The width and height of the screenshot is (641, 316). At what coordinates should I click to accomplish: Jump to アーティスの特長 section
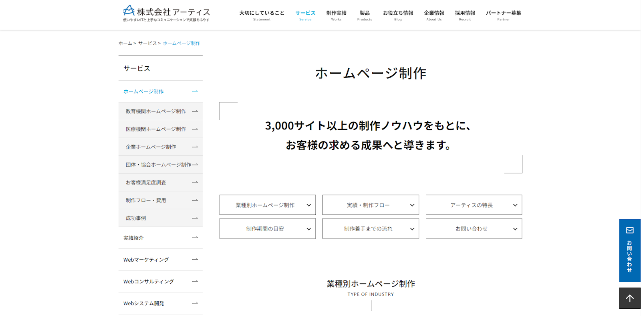tap(474, 205)
